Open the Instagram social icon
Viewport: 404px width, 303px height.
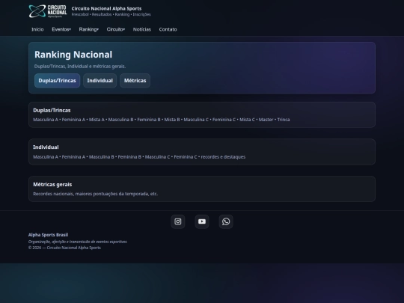coord(178,221)
